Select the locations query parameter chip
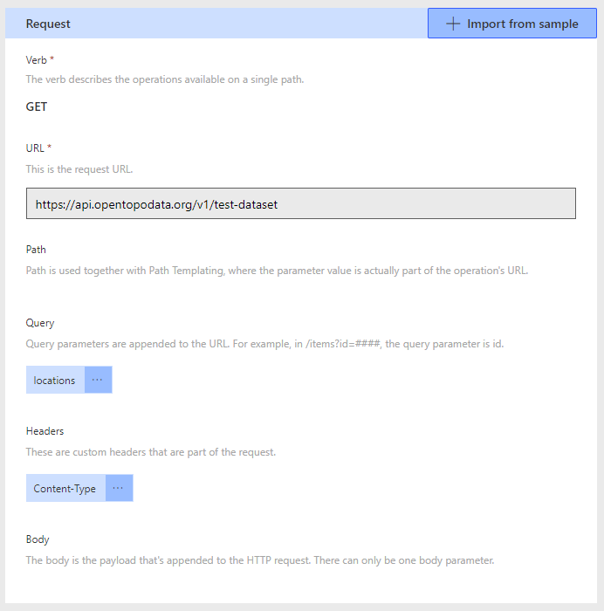This screenshot has height=611, width=604. [x=55, y=380]
